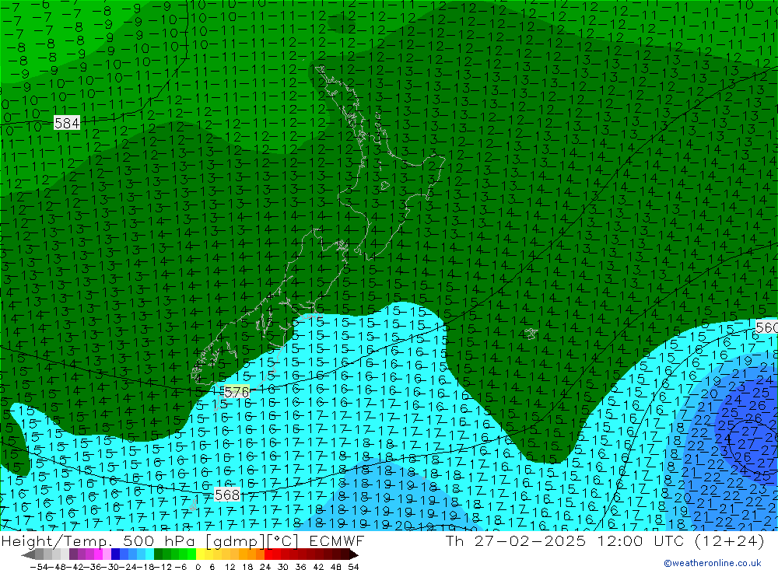Image resolution: width=778 pixels, height=570 pixels.
Task: Select the bright red legend swatch above 24
Action: pyautogui.click(x=268, y=554)
